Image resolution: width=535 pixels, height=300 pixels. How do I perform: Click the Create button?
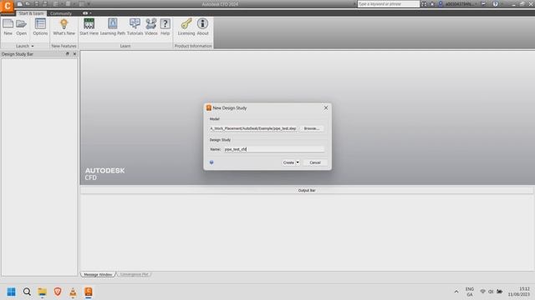[288, 162]
